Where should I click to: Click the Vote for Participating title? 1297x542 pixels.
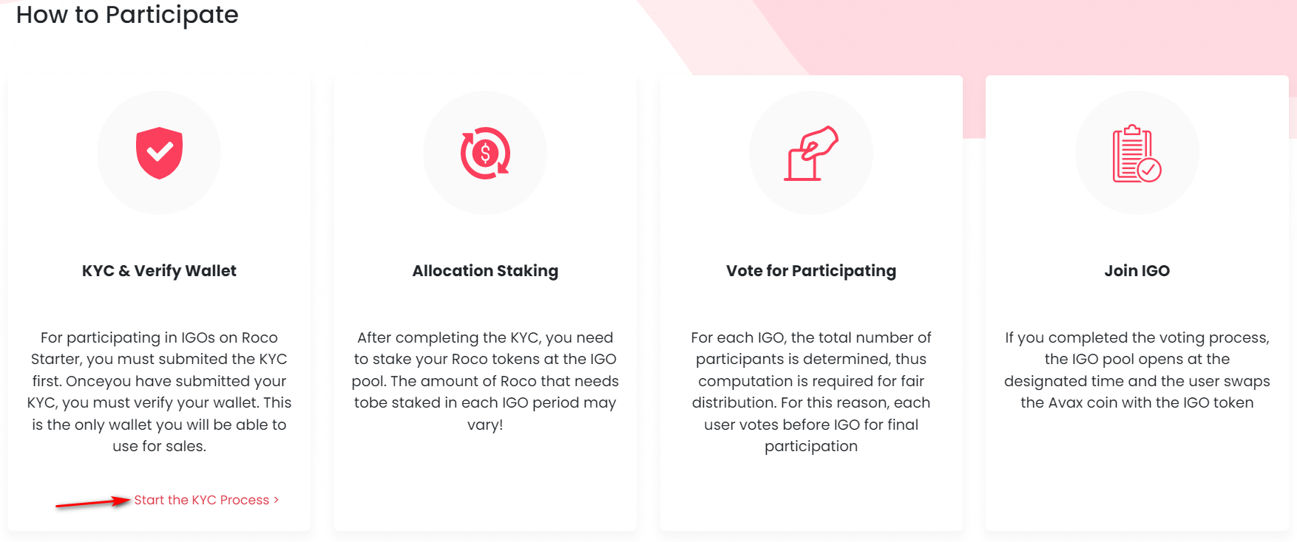click(810, 271)
